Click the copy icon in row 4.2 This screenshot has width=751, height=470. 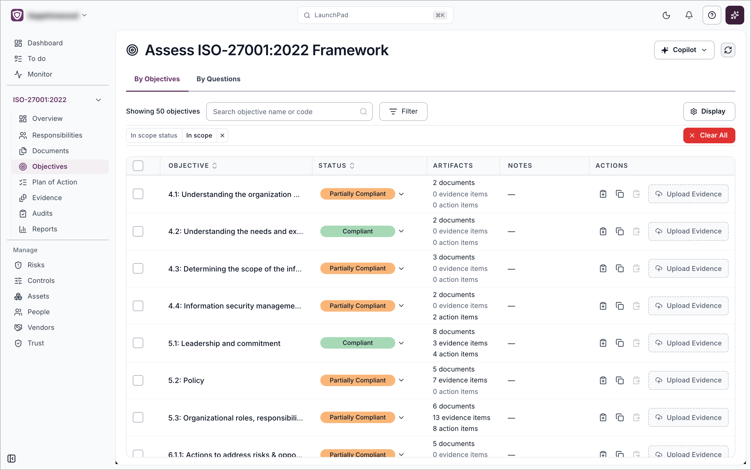click(619, 231)
